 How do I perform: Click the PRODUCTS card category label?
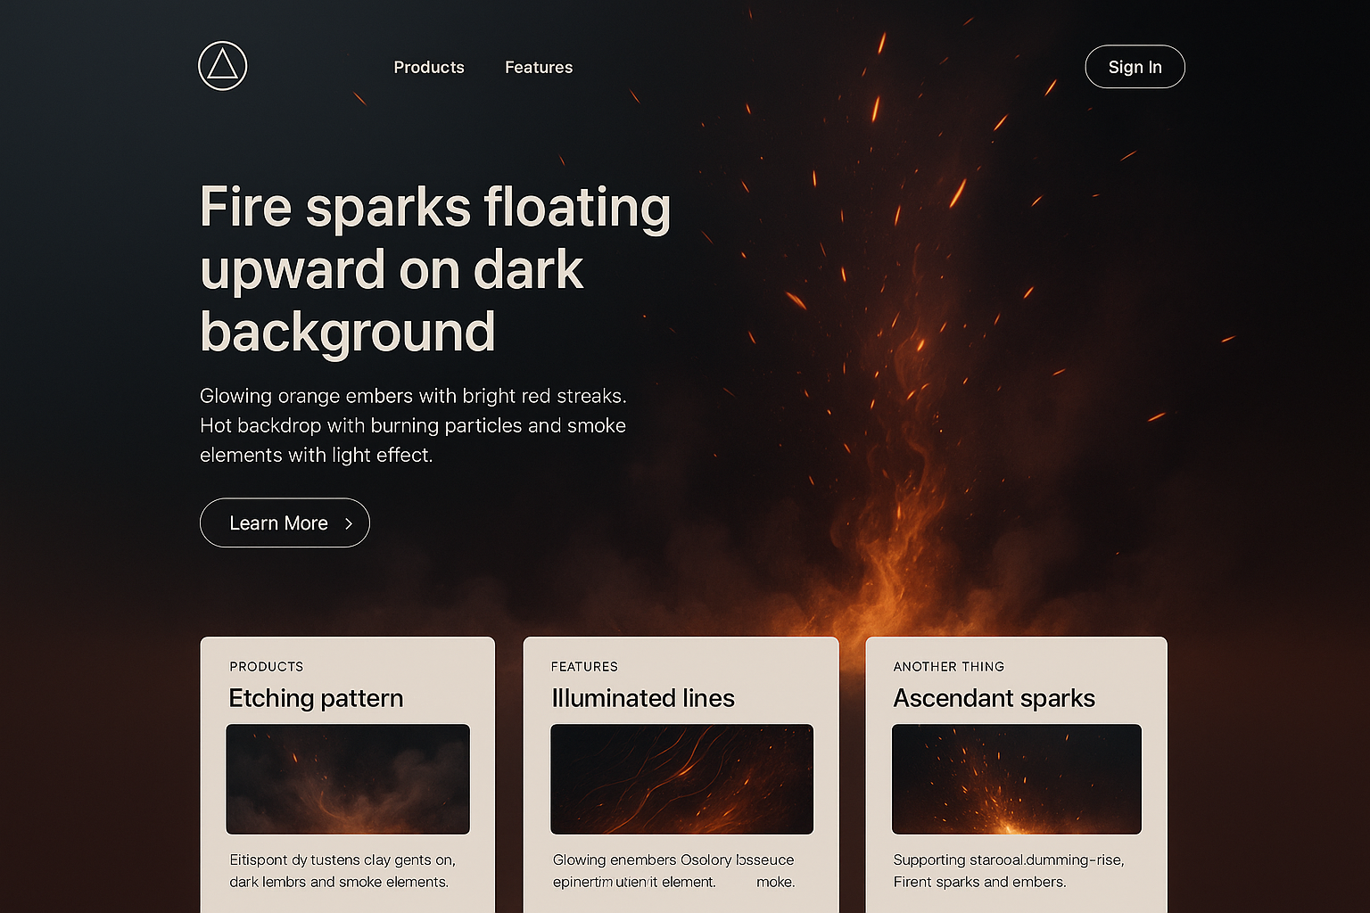(x=267, y=667)
